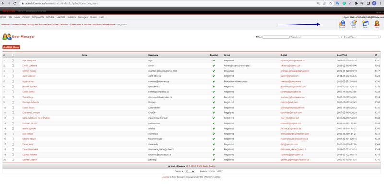Click enabled checkmark for Gabriel Gagnon's row
This screenshot has width=384, height=184.
click(214, 160)
